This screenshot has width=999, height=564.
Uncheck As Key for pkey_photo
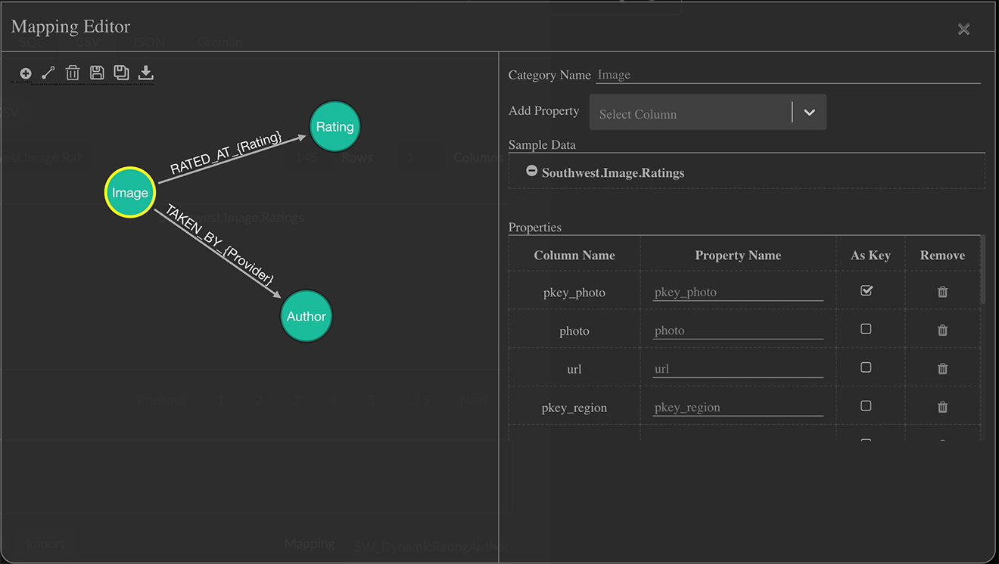(x=867, y=290)
